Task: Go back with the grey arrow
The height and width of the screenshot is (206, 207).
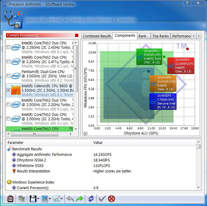Action: 70,199
